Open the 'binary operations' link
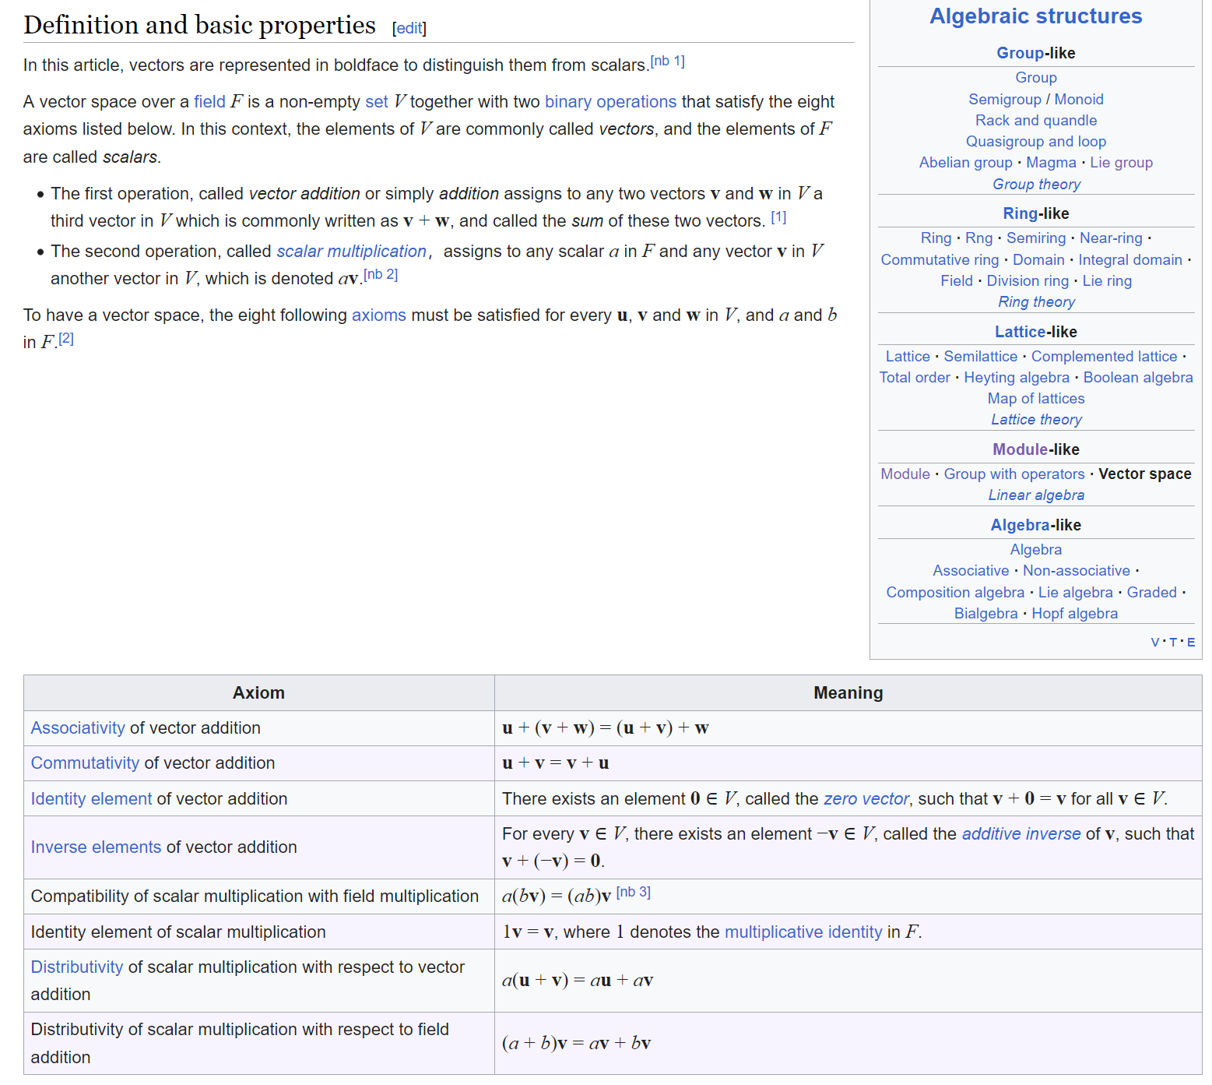 click(x=610, y=102)
